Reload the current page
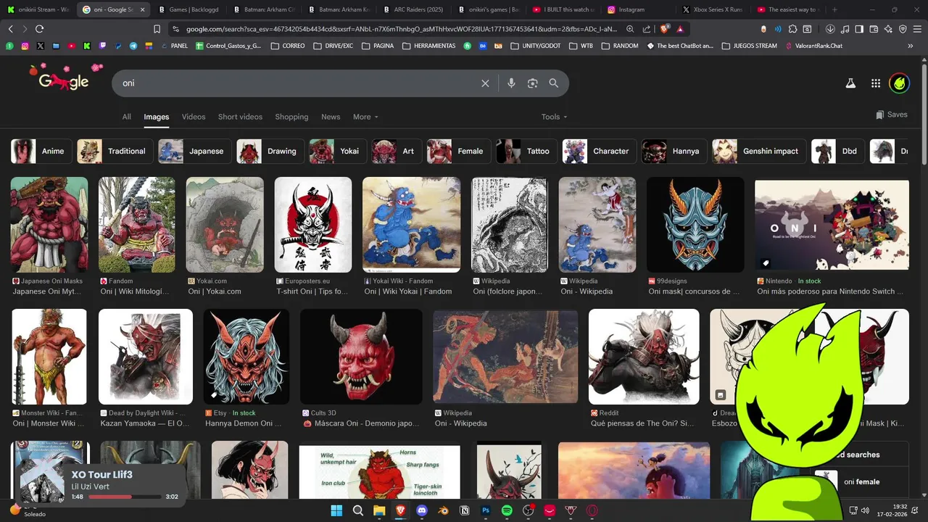This screenshot has height=522, width=928. pos(39,29)
